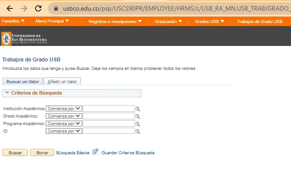
Task: Open Comienza por dropdown for Grado Académico
Action: [x=64, y=116]
